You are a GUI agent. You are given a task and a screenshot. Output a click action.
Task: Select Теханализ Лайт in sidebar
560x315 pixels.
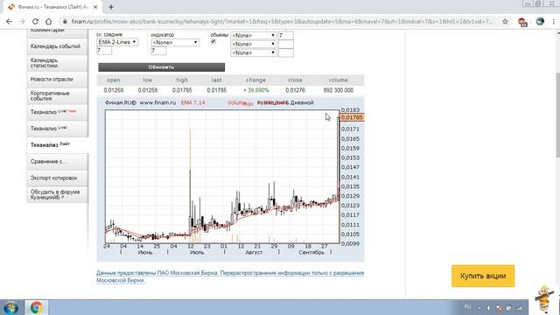[x=57, y=144]
